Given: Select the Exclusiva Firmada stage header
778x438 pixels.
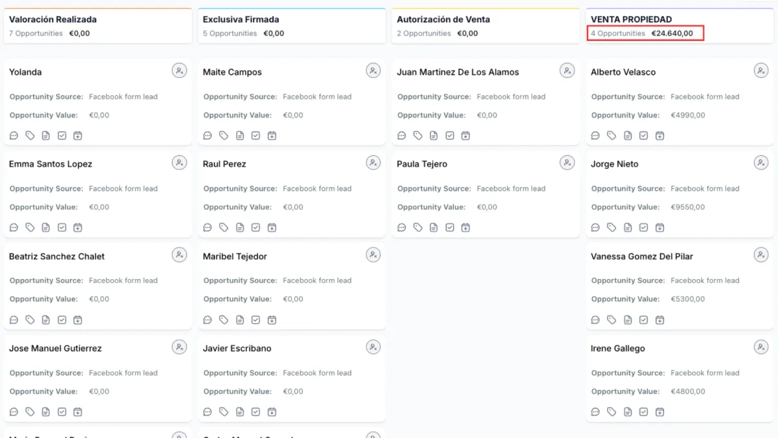Looking at the screenshot, I should tap(241, 19).
